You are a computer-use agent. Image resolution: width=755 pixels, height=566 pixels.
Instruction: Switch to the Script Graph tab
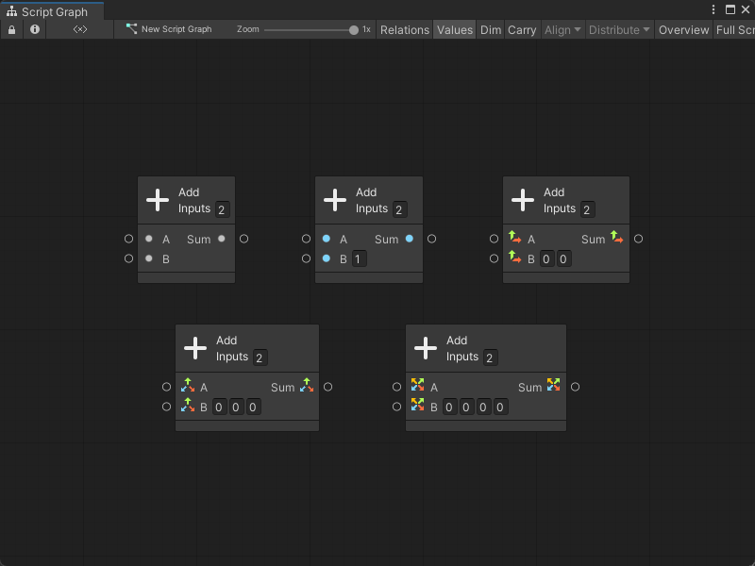(x=52, y=8)
